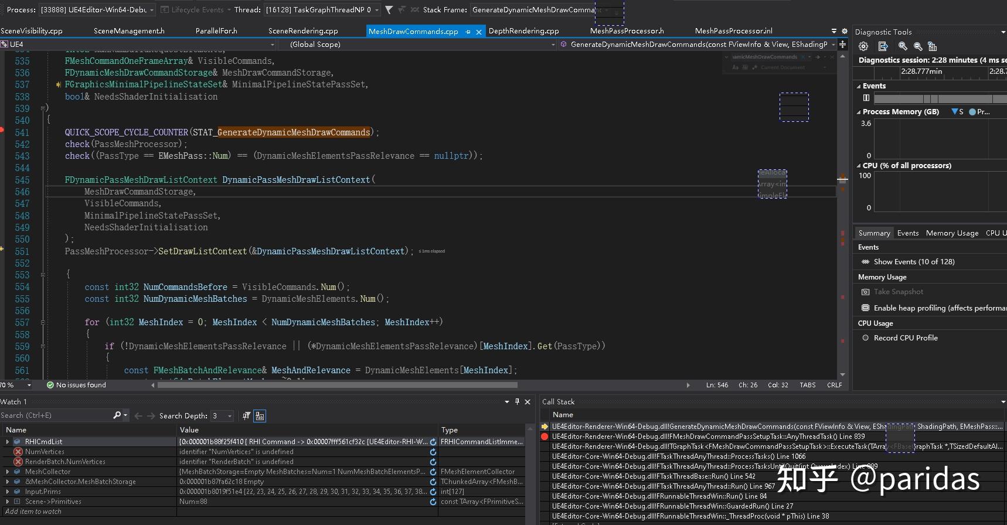Open the UE4 project scope dropdown
Screen dimensions: 1007x525
coord(272,45)
